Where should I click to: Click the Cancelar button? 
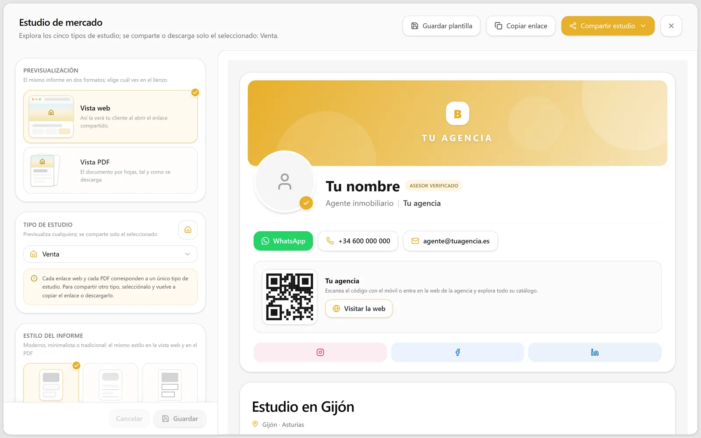129,419
